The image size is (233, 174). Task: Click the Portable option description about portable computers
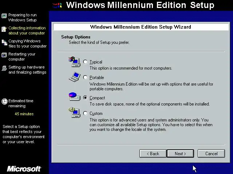[151, 86]
